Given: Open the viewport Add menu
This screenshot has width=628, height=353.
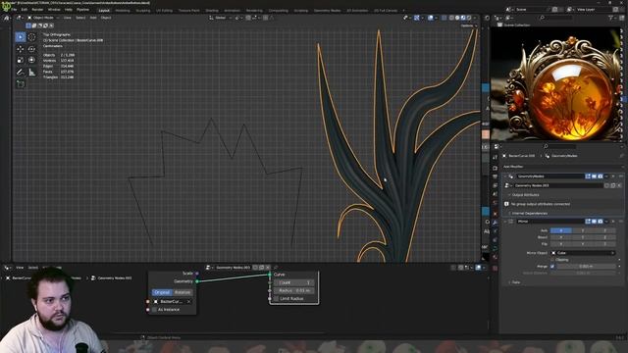Looking at the screenshot, I should point(93,18).
